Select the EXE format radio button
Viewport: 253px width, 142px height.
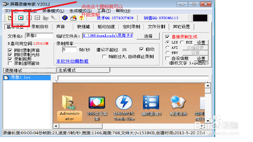182,42
